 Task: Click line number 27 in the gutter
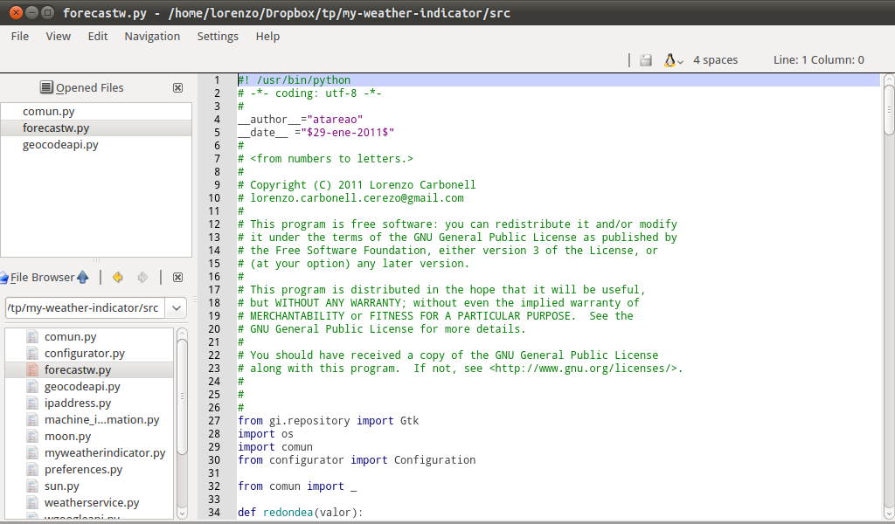(214, 421)
